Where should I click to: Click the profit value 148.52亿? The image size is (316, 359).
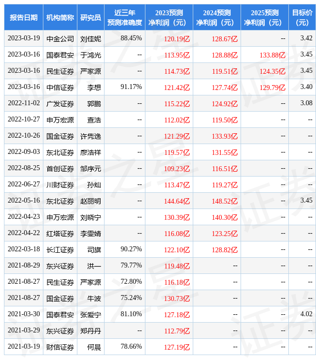[x=225, y=201]
